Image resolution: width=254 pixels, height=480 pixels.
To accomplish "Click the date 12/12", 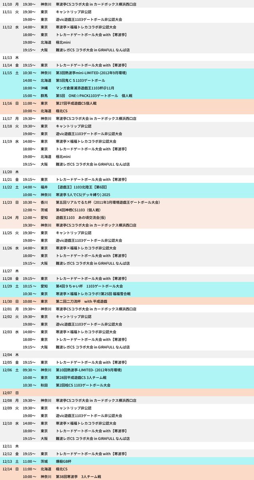I will tap(7, 454).
